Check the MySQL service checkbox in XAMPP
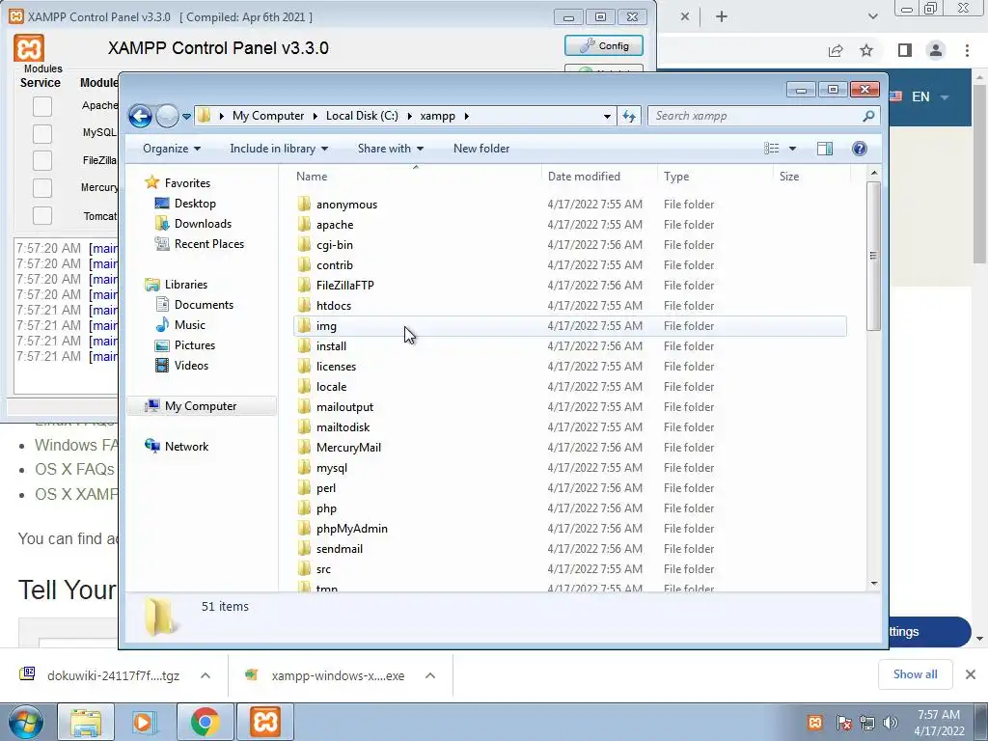This screenshot has width=988, height=741. (42, 133)
